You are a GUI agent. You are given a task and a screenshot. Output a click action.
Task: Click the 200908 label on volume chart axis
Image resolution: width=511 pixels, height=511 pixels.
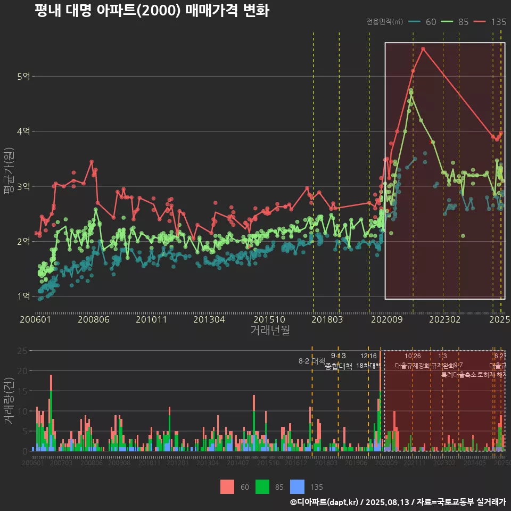coord(119,463)
